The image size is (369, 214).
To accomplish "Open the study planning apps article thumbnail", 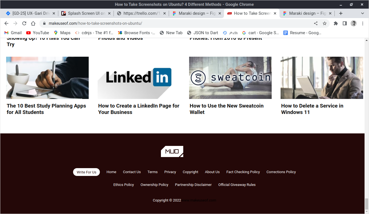I will click(x=47, y=78).
